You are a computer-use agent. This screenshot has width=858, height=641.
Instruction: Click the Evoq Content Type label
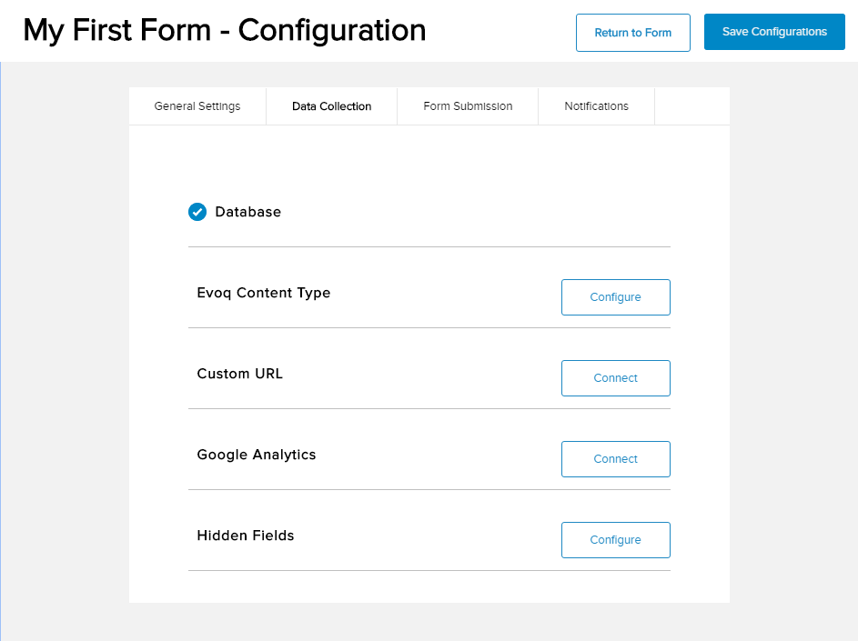(264, 294)
